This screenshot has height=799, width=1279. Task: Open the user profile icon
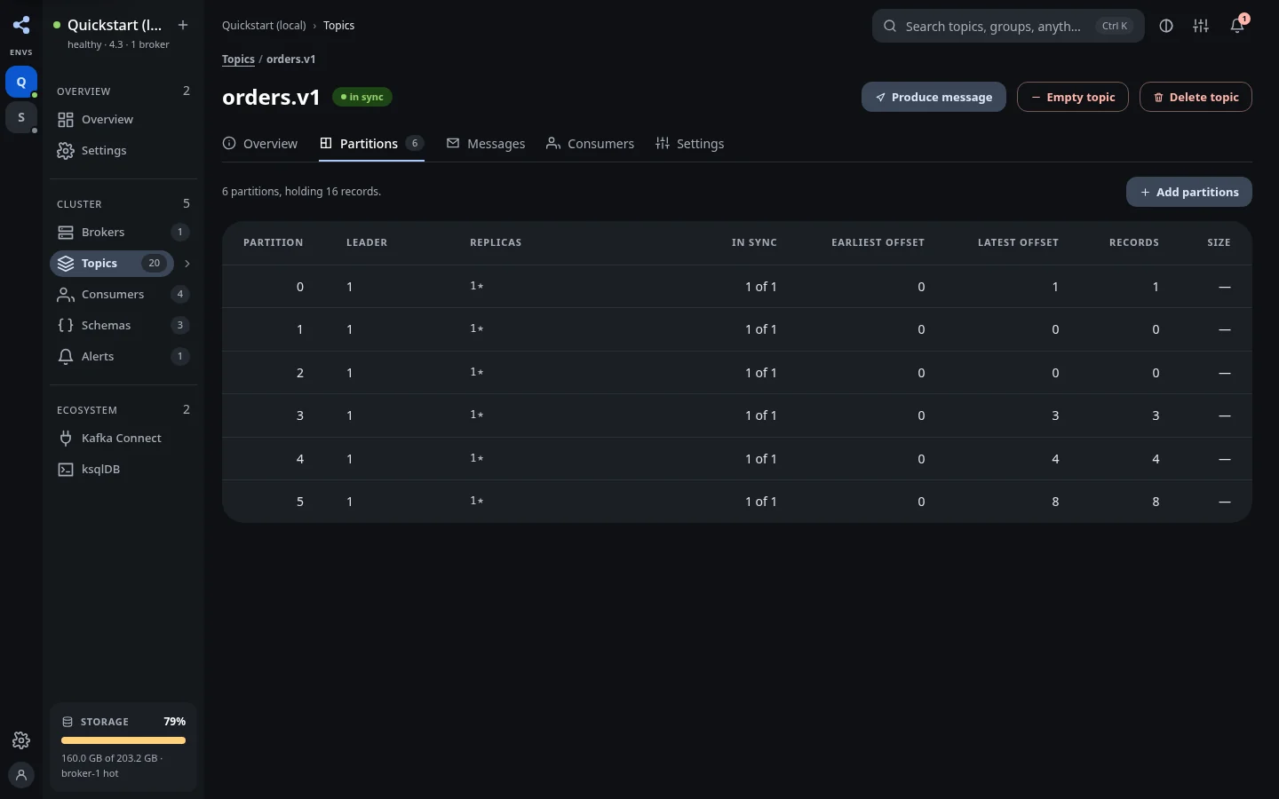[x=21, y=774]
